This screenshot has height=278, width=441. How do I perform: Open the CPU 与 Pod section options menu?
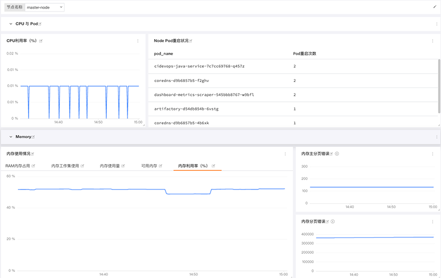click(x=437, y=24)
